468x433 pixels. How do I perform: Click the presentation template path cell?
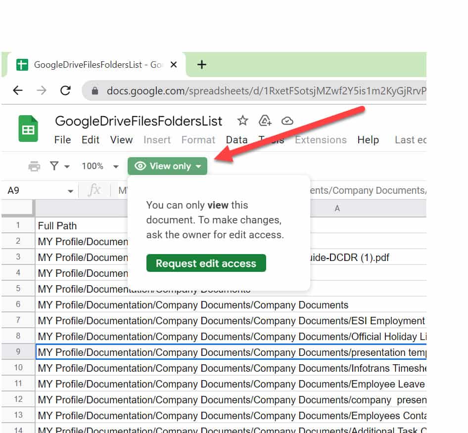pyautogui.click(x=231, y=352)
